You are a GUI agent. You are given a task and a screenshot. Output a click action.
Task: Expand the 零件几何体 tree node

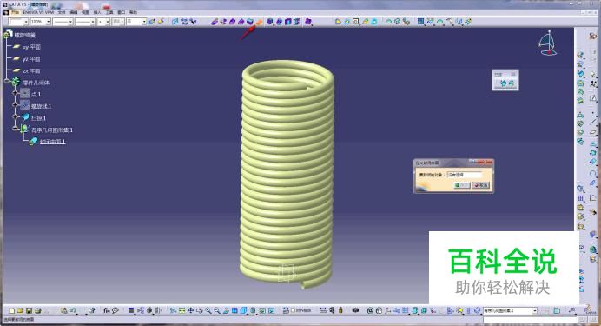pos(7,81)
